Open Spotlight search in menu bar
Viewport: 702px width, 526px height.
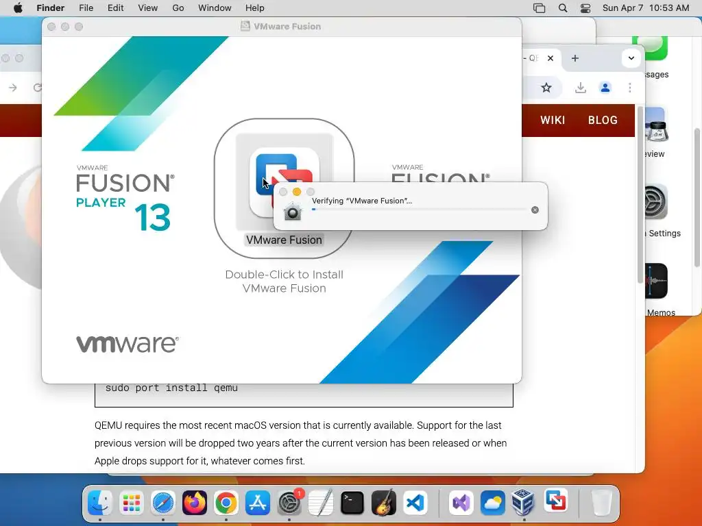(x=563, y=8)
